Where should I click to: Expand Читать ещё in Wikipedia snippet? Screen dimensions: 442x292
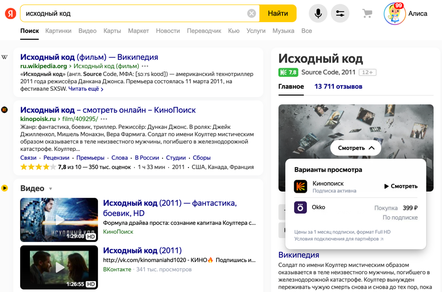(x=86, y=89)
